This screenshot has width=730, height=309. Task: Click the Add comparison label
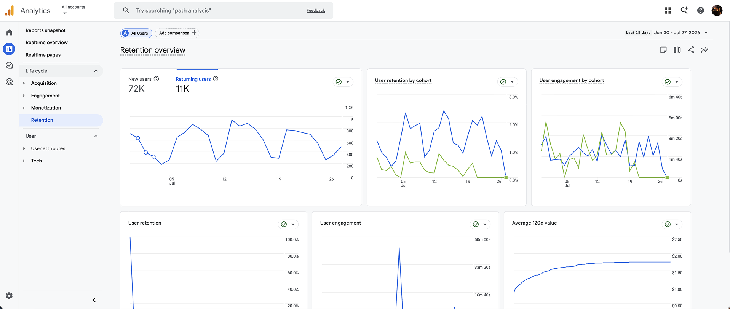(174, 33)
